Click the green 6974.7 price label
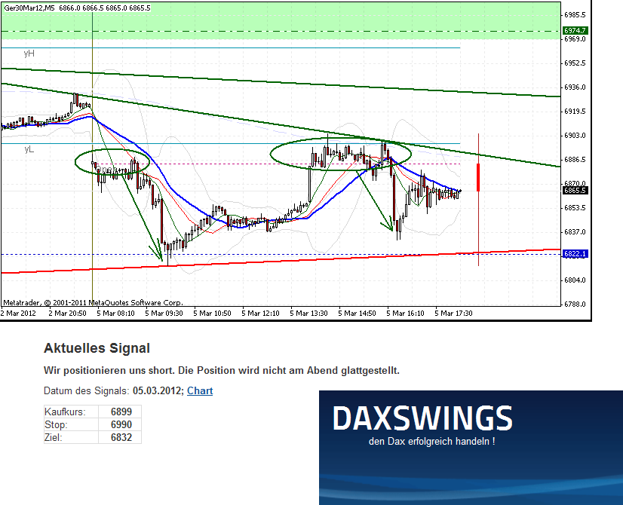The height and width of the screenshot is (505, 623). [575, 31]
